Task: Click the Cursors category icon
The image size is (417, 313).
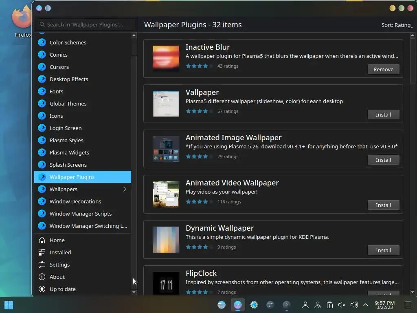Action: pos(42,67)
